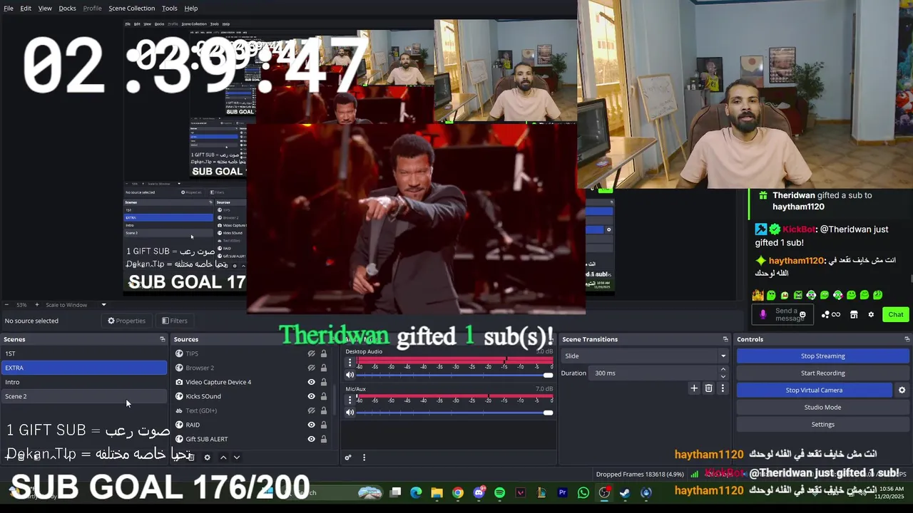Show the Browser 2 source
Screen dimensions: 913x513
point(311,368)
